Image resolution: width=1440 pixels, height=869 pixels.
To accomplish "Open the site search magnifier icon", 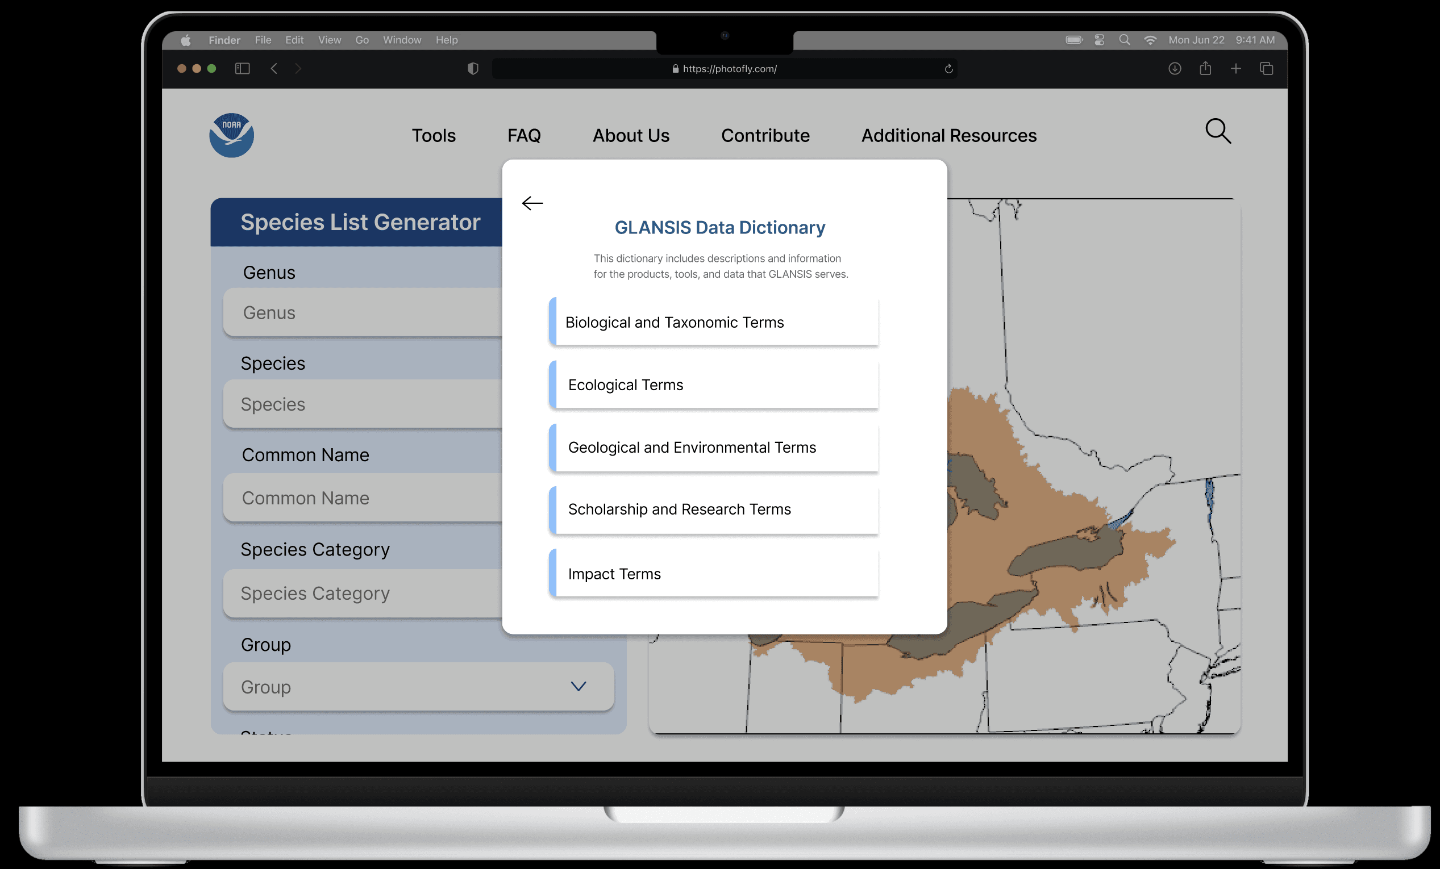I will (x=1218, y=131).
